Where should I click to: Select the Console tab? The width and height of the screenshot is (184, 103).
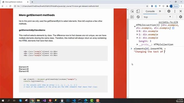pos(150,11)
